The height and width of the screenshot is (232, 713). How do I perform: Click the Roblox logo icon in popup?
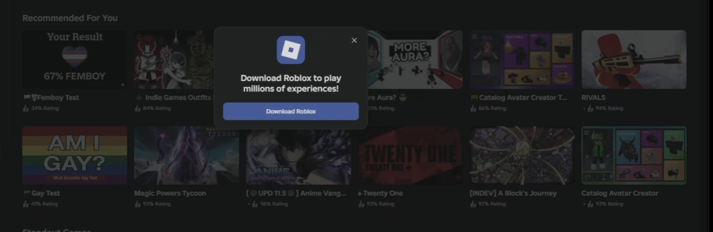coord(290,50)
